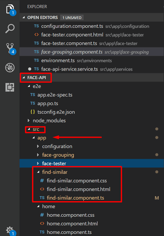The height and width of the screenshot is (236, 164).
Task: Open the Explorer activity bar icon
Action: (x=10, y=10)
